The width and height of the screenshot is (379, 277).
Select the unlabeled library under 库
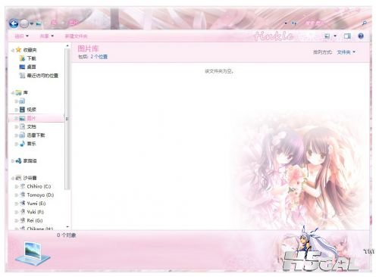(x=22, y=101)
